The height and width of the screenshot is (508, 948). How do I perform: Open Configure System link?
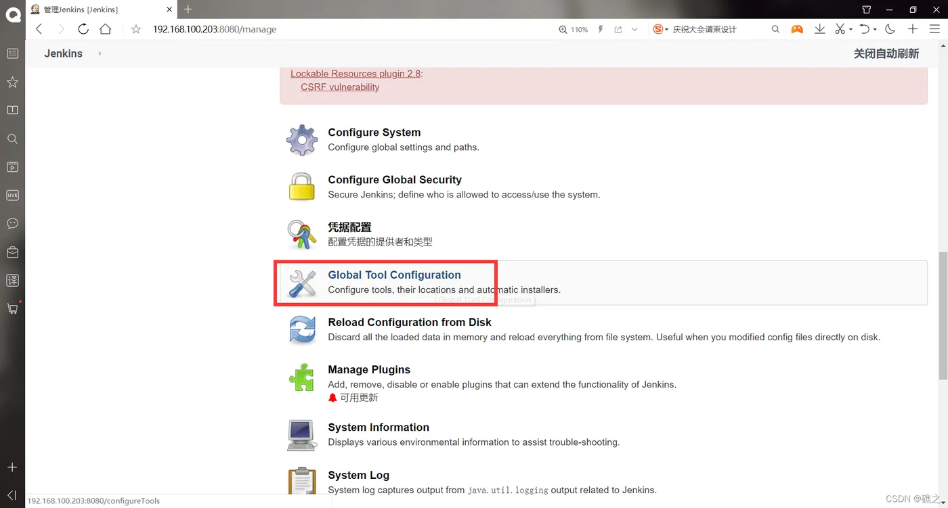pos(374,133)
